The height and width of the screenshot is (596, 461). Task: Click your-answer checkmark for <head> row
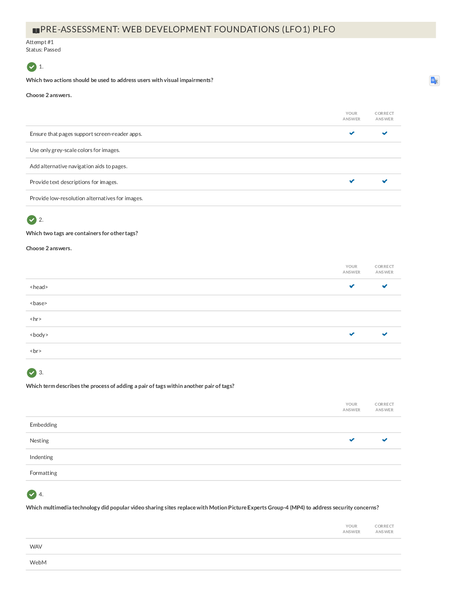click(x=351, y=286)
